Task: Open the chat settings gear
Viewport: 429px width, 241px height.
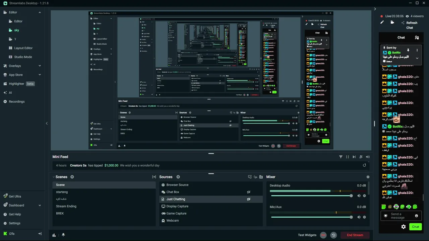Action: pyautogui.click(x=404, y=227)
